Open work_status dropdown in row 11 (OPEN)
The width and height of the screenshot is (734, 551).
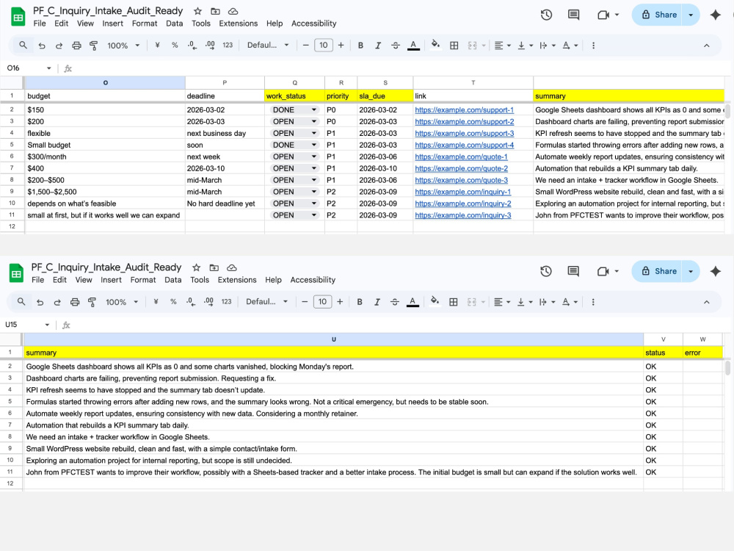pyautogui.click(x=314, y=215)
